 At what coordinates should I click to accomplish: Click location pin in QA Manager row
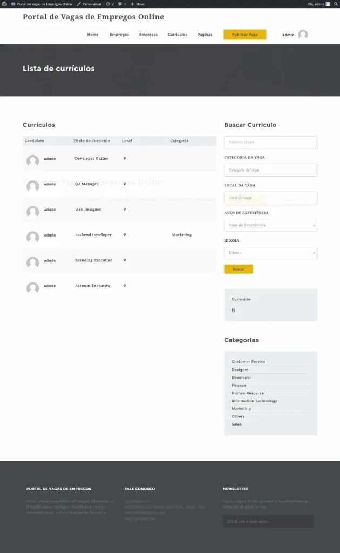[x=124, y=184]
